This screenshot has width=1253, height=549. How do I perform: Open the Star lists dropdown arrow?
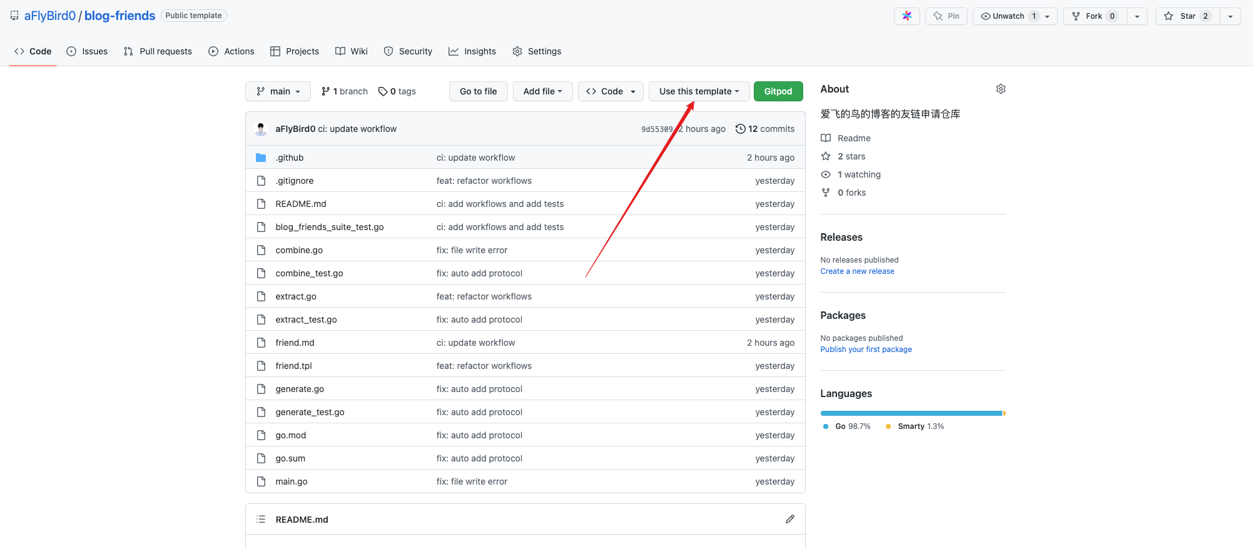1230,16
